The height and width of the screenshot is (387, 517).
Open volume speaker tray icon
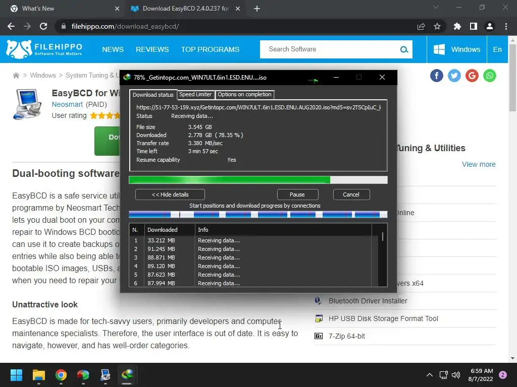pos(456,375)
